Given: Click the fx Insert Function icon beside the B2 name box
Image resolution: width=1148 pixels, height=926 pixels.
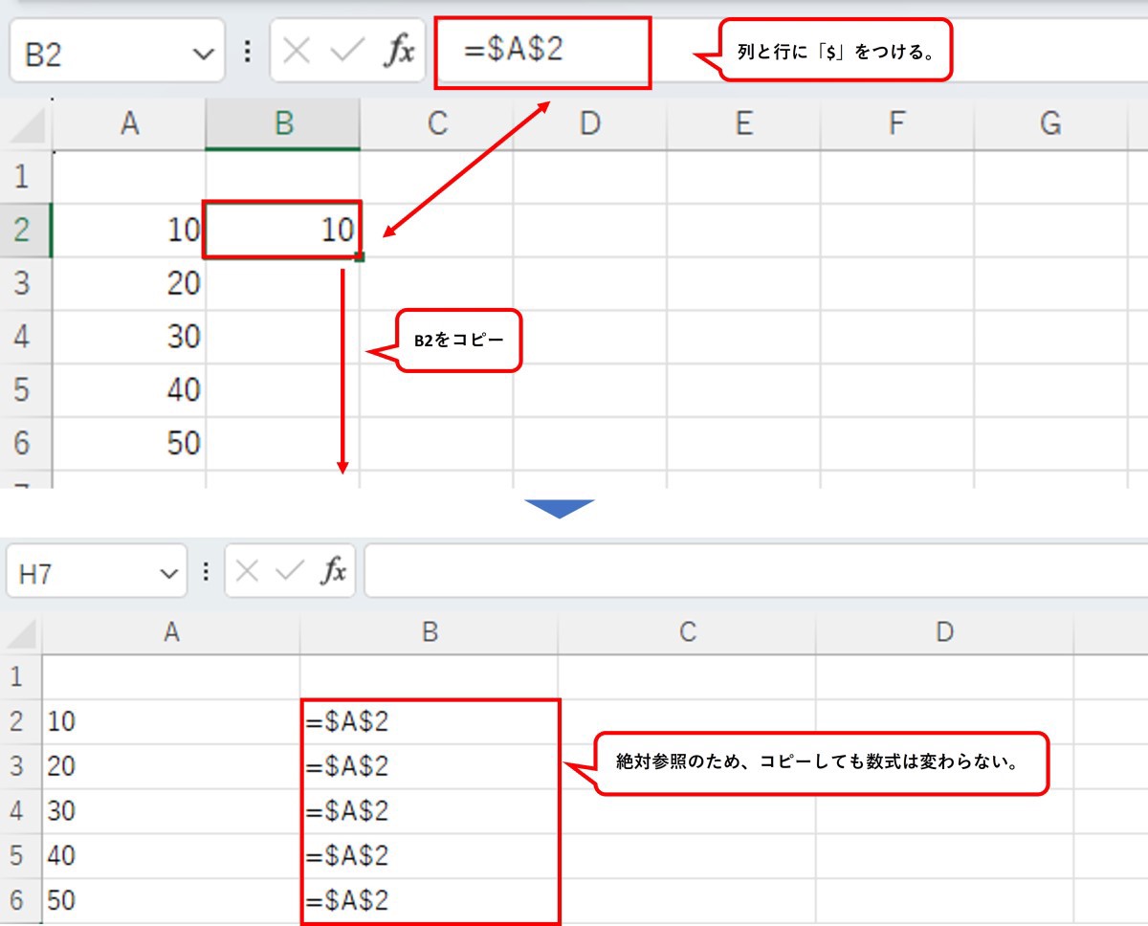Looking at the screenshot, I should [399, 52].
